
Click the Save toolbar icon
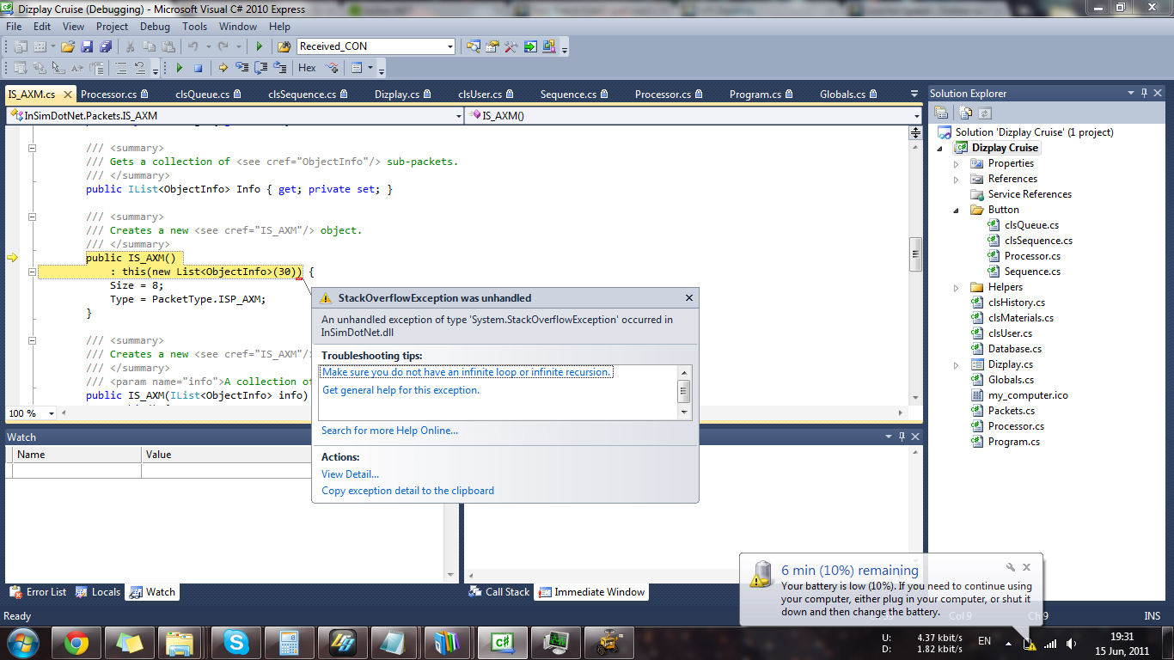pyautogui.click(x=86, y=46)
